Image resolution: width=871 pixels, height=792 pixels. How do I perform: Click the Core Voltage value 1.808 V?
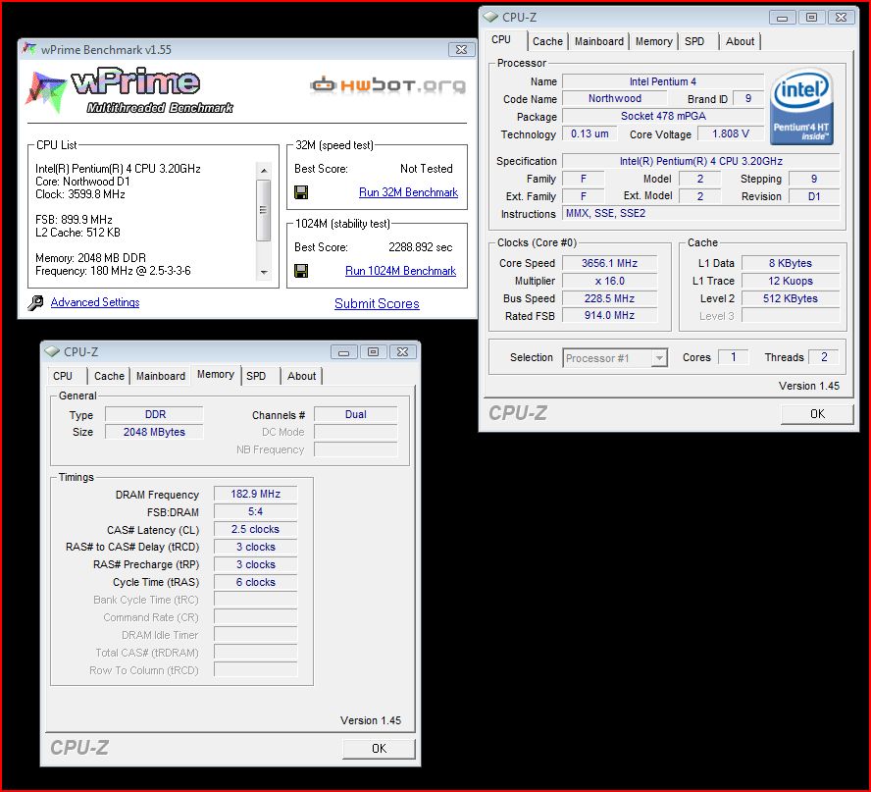pos(731,133)
